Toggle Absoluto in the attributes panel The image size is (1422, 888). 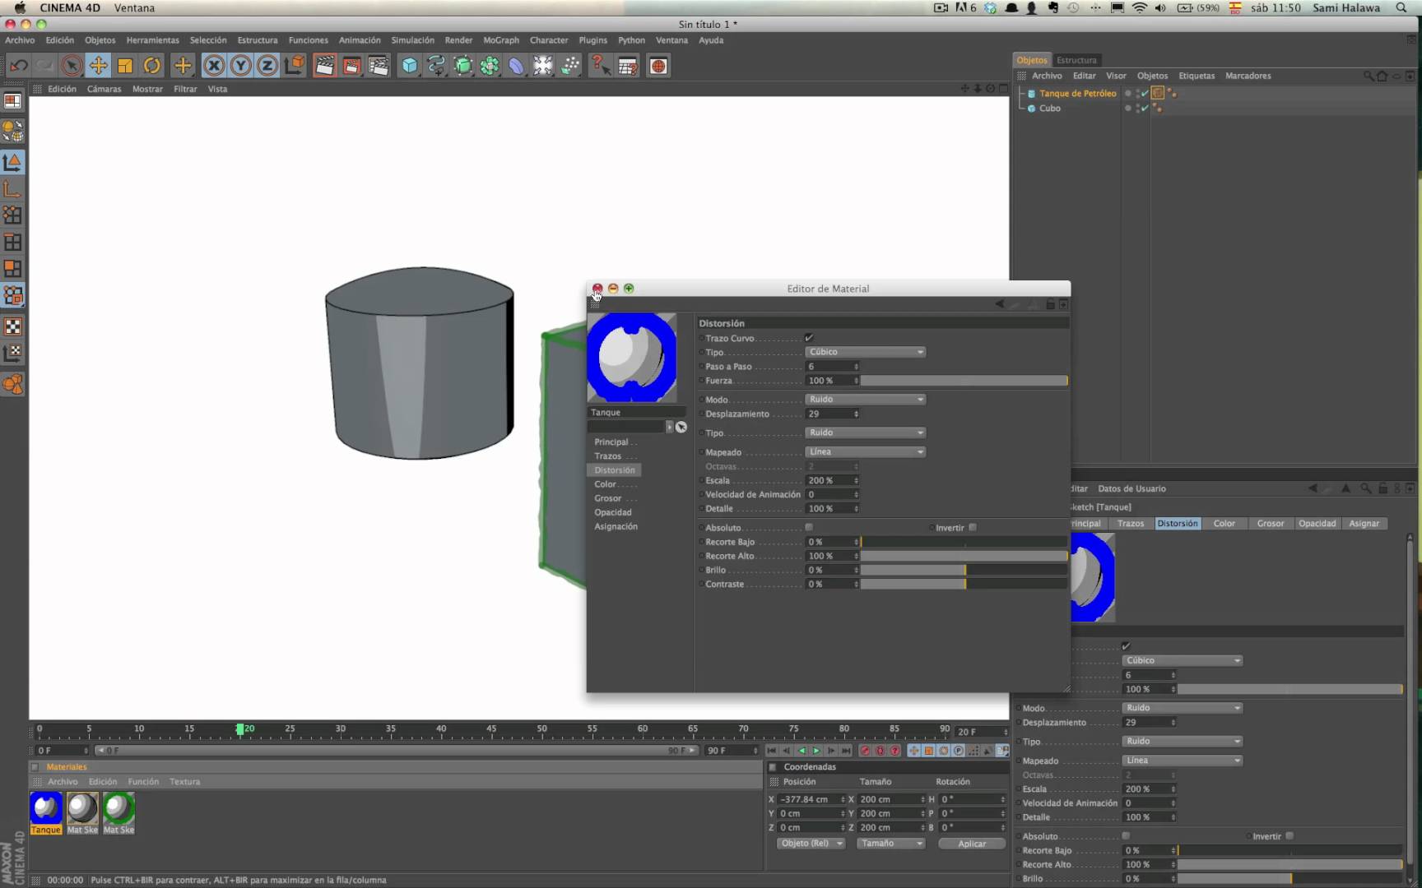click(x=1126, y=836)
